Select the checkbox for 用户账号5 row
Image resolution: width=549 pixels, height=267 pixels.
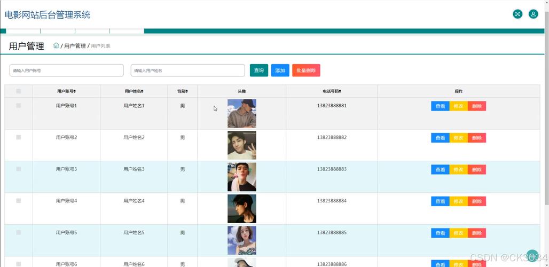click(19, 233)
